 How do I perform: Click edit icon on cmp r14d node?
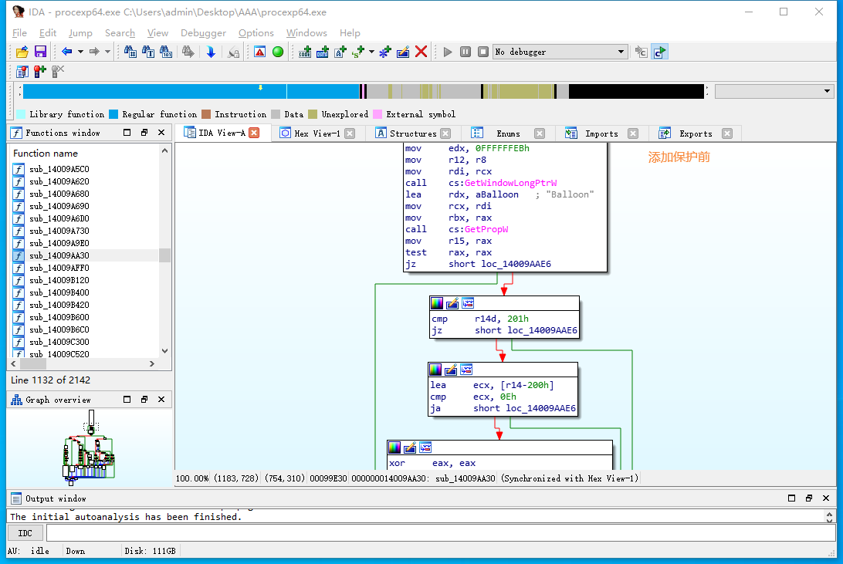click(452, 303)
